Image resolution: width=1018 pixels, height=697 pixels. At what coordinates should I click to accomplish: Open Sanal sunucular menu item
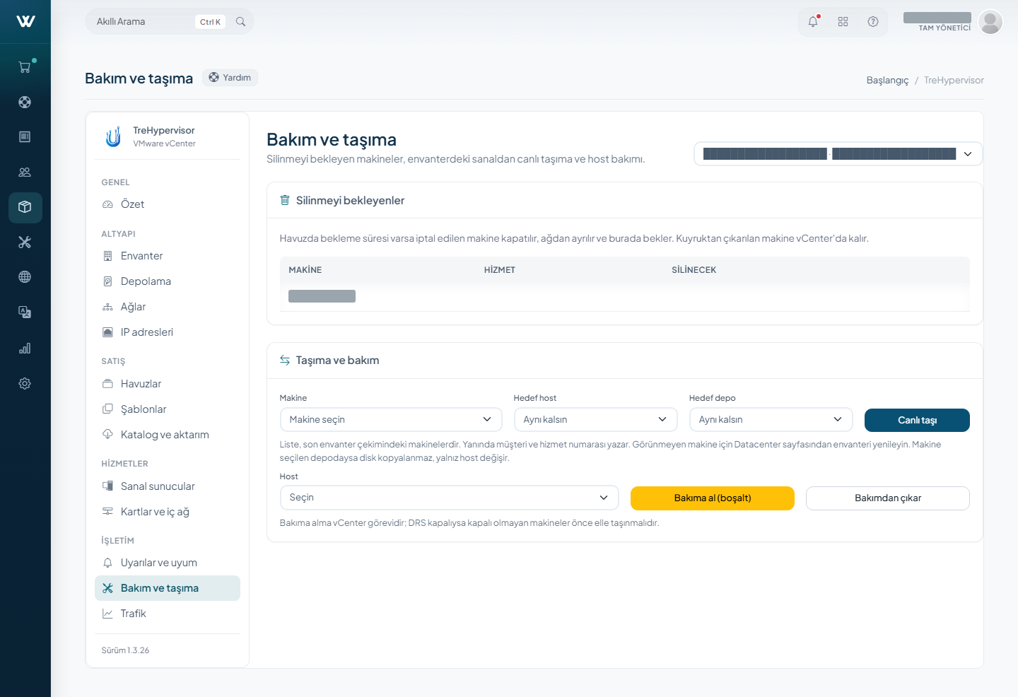click(168, 486)
